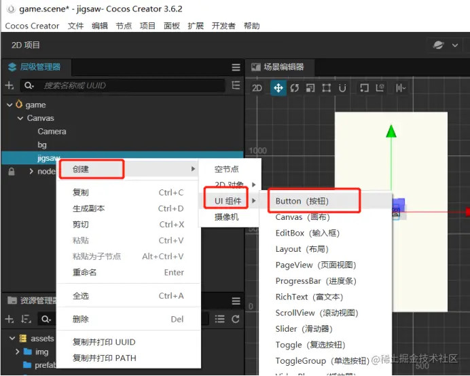Choose 剪切 in the context menu

coord(128,225)
